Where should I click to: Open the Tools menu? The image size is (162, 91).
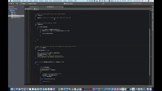coord(65,1)
